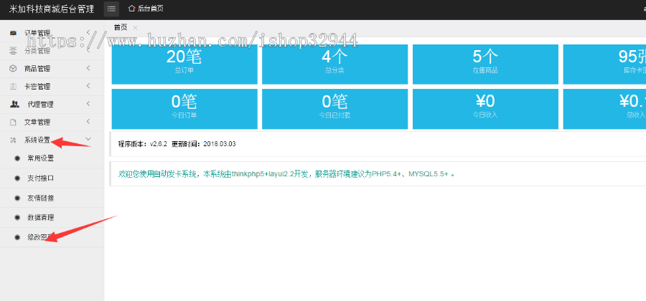Toggle the sidebar hamburger menu icon
Image resolution: width=646 pixels, height=301 pixels.
pyautogui.click(x=111, y=9)
